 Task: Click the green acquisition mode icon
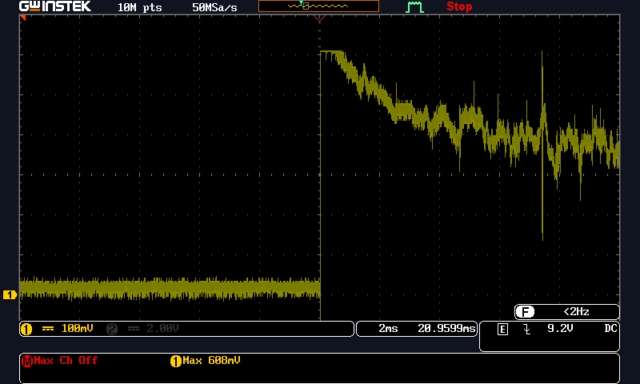[414, 7]
